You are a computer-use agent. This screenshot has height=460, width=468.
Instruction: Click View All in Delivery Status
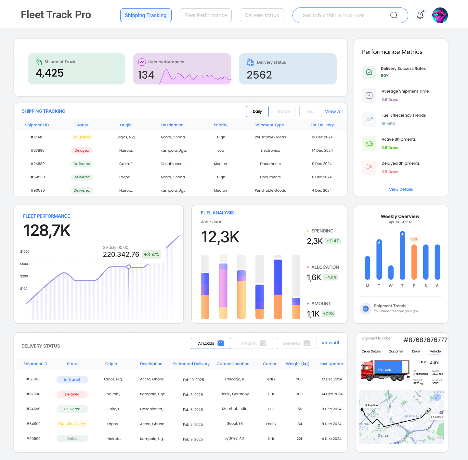[330, 343]
